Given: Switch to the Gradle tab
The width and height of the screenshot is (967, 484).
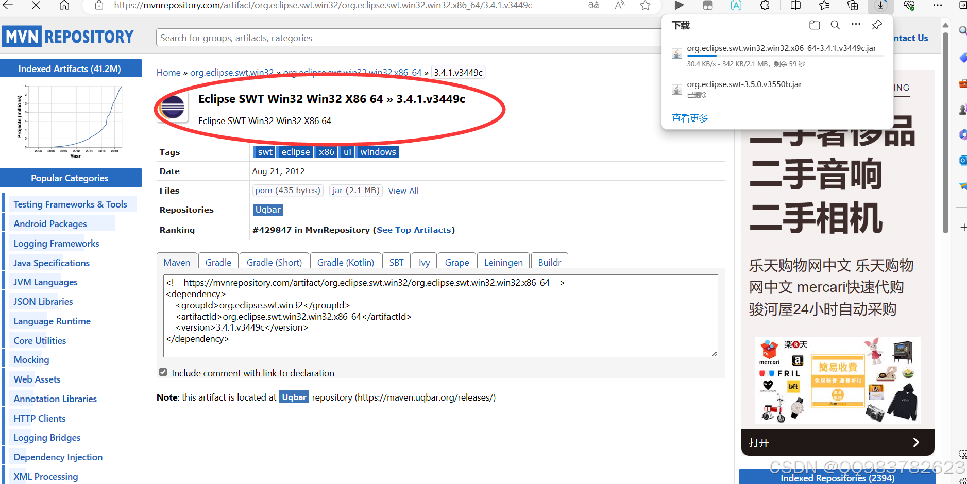Looking at the screenshot, I should click(218, 262).
